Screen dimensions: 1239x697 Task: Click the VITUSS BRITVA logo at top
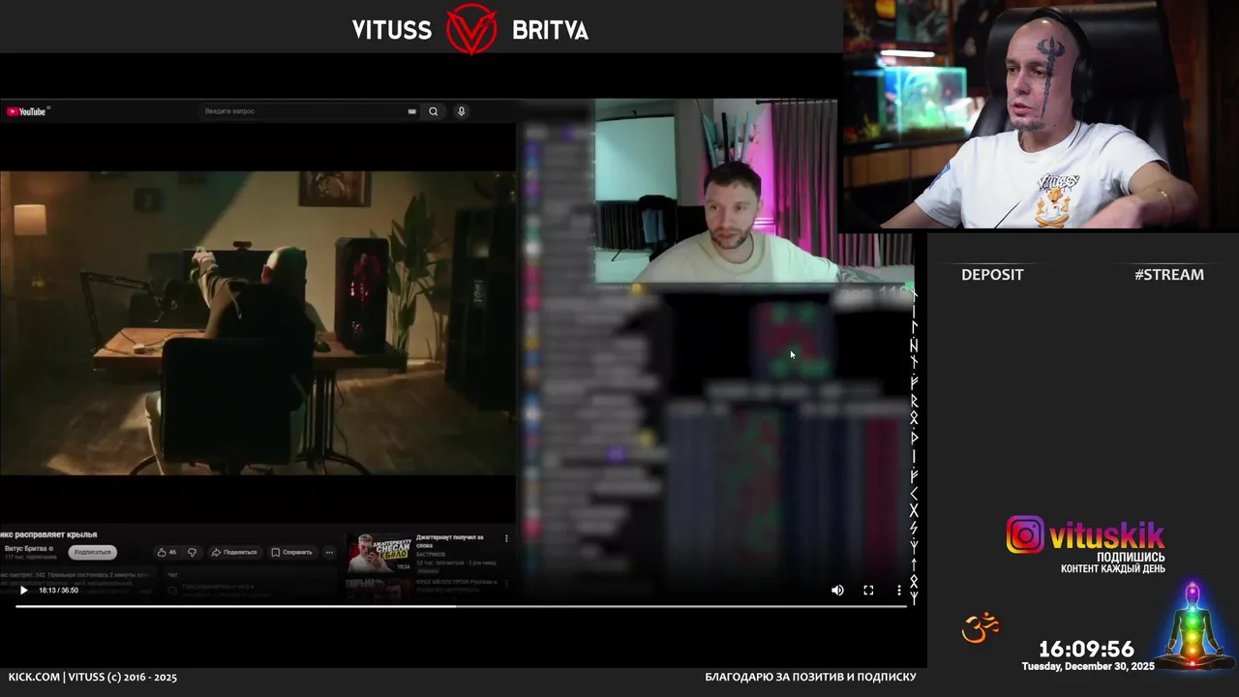pyautogui.click(x=470, y=29)
